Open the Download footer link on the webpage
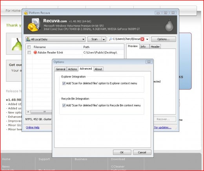This screenshot has height=171, width=204. pos(118,159)
